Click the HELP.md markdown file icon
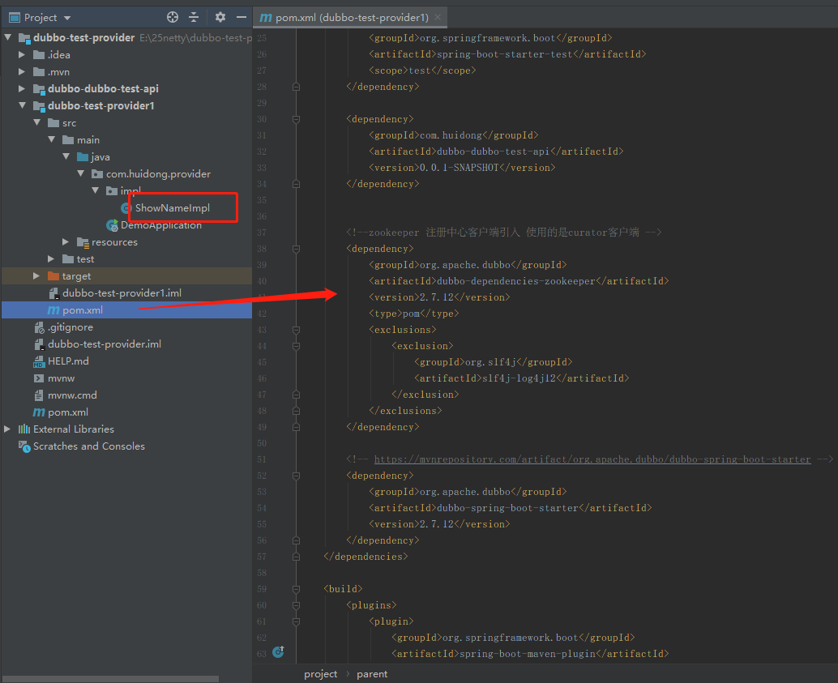 [x=39, y=362]
